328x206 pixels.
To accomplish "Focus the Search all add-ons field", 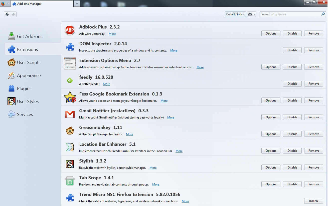I will tap(290, 14).
